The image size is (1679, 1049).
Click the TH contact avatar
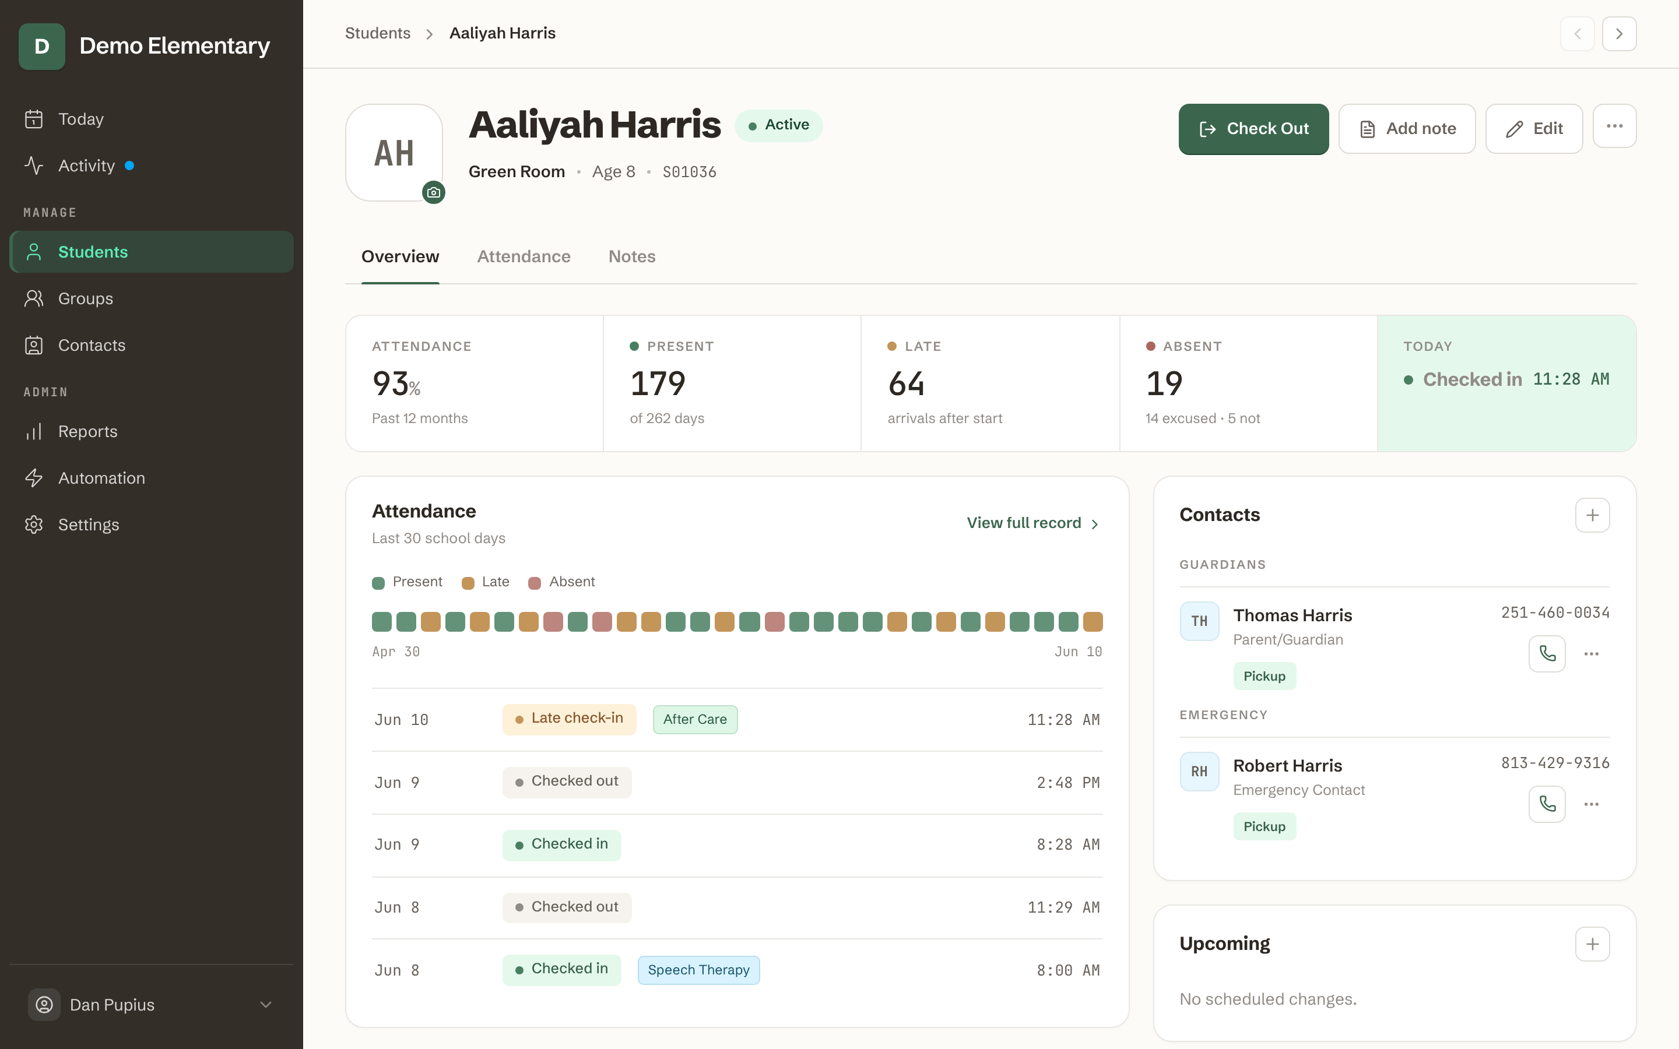1199,621
